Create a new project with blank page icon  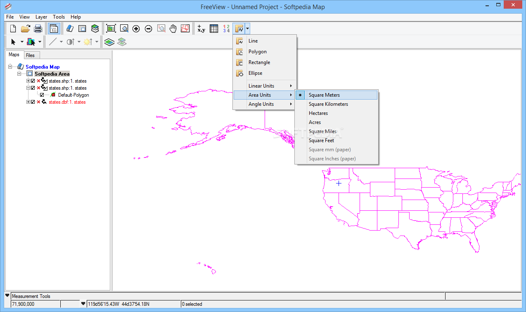tap(13, 29)
